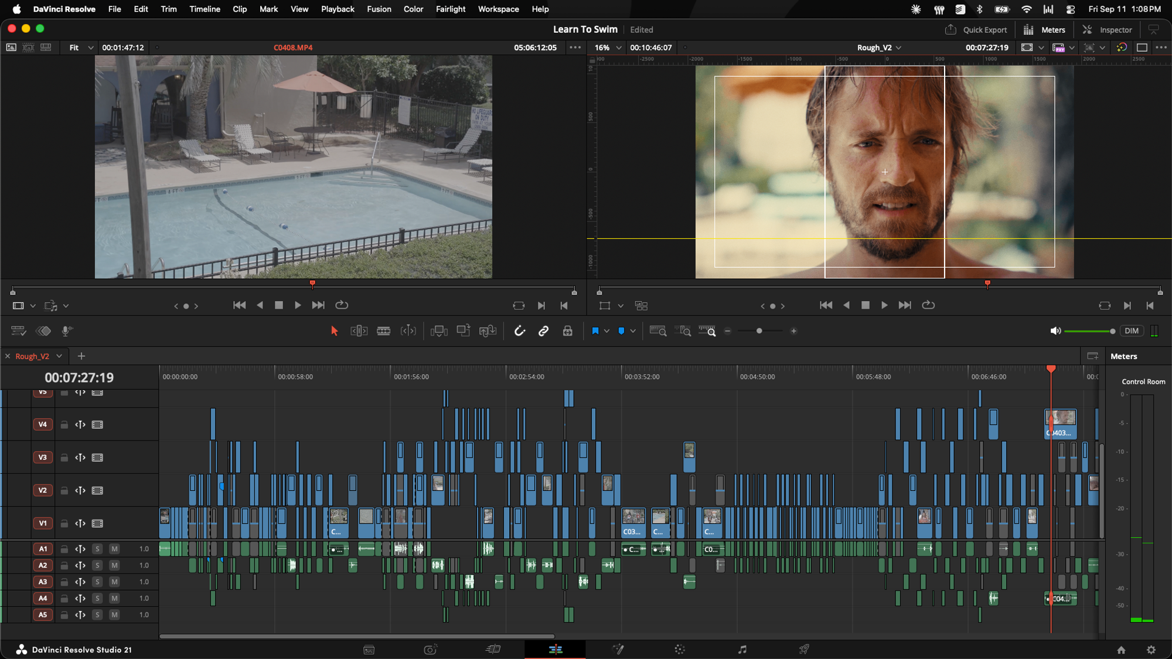Click the source viewer scrub bar playhead
1172x659 pixels.
point(312,284)
